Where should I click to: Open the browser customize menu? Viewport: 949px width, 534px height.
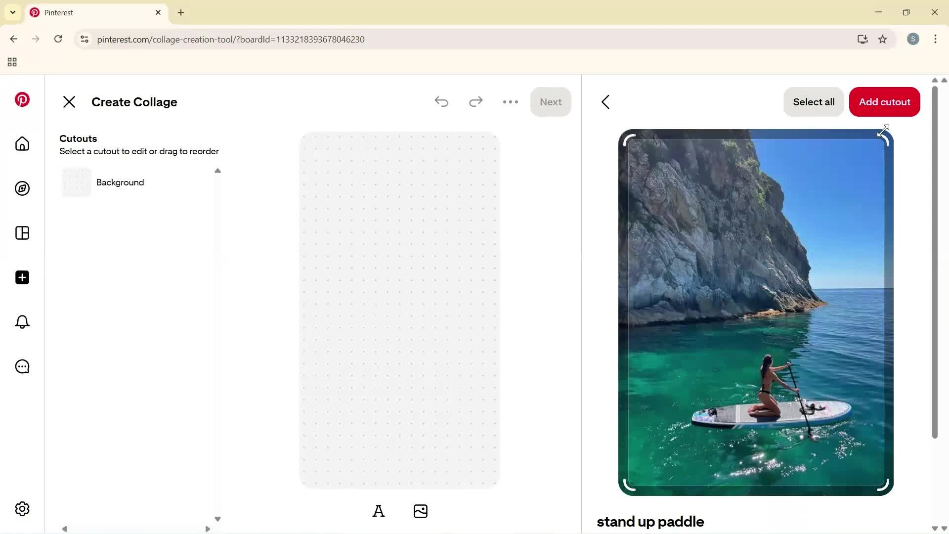(x=935, y=39)
